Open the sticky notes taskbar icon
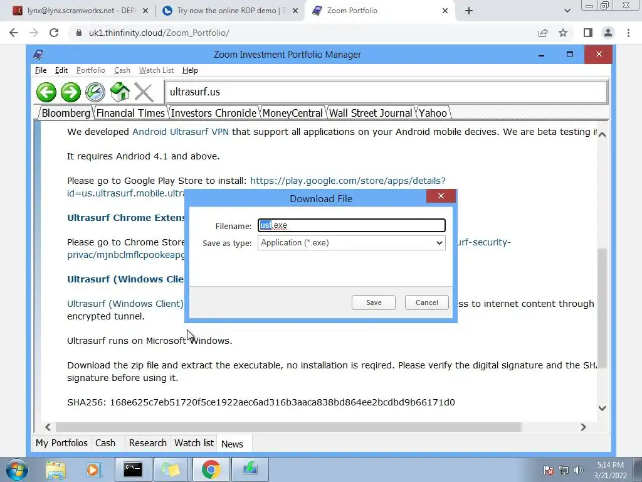This screenshot has width=642, height=482. click(x=171, y=469)
